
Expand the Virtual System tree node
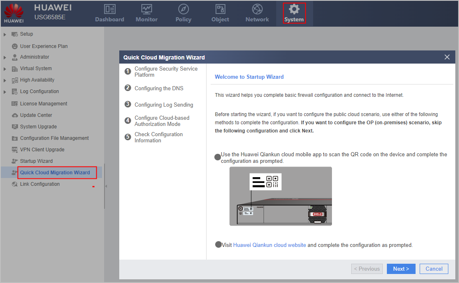click(x=5, y=69)
